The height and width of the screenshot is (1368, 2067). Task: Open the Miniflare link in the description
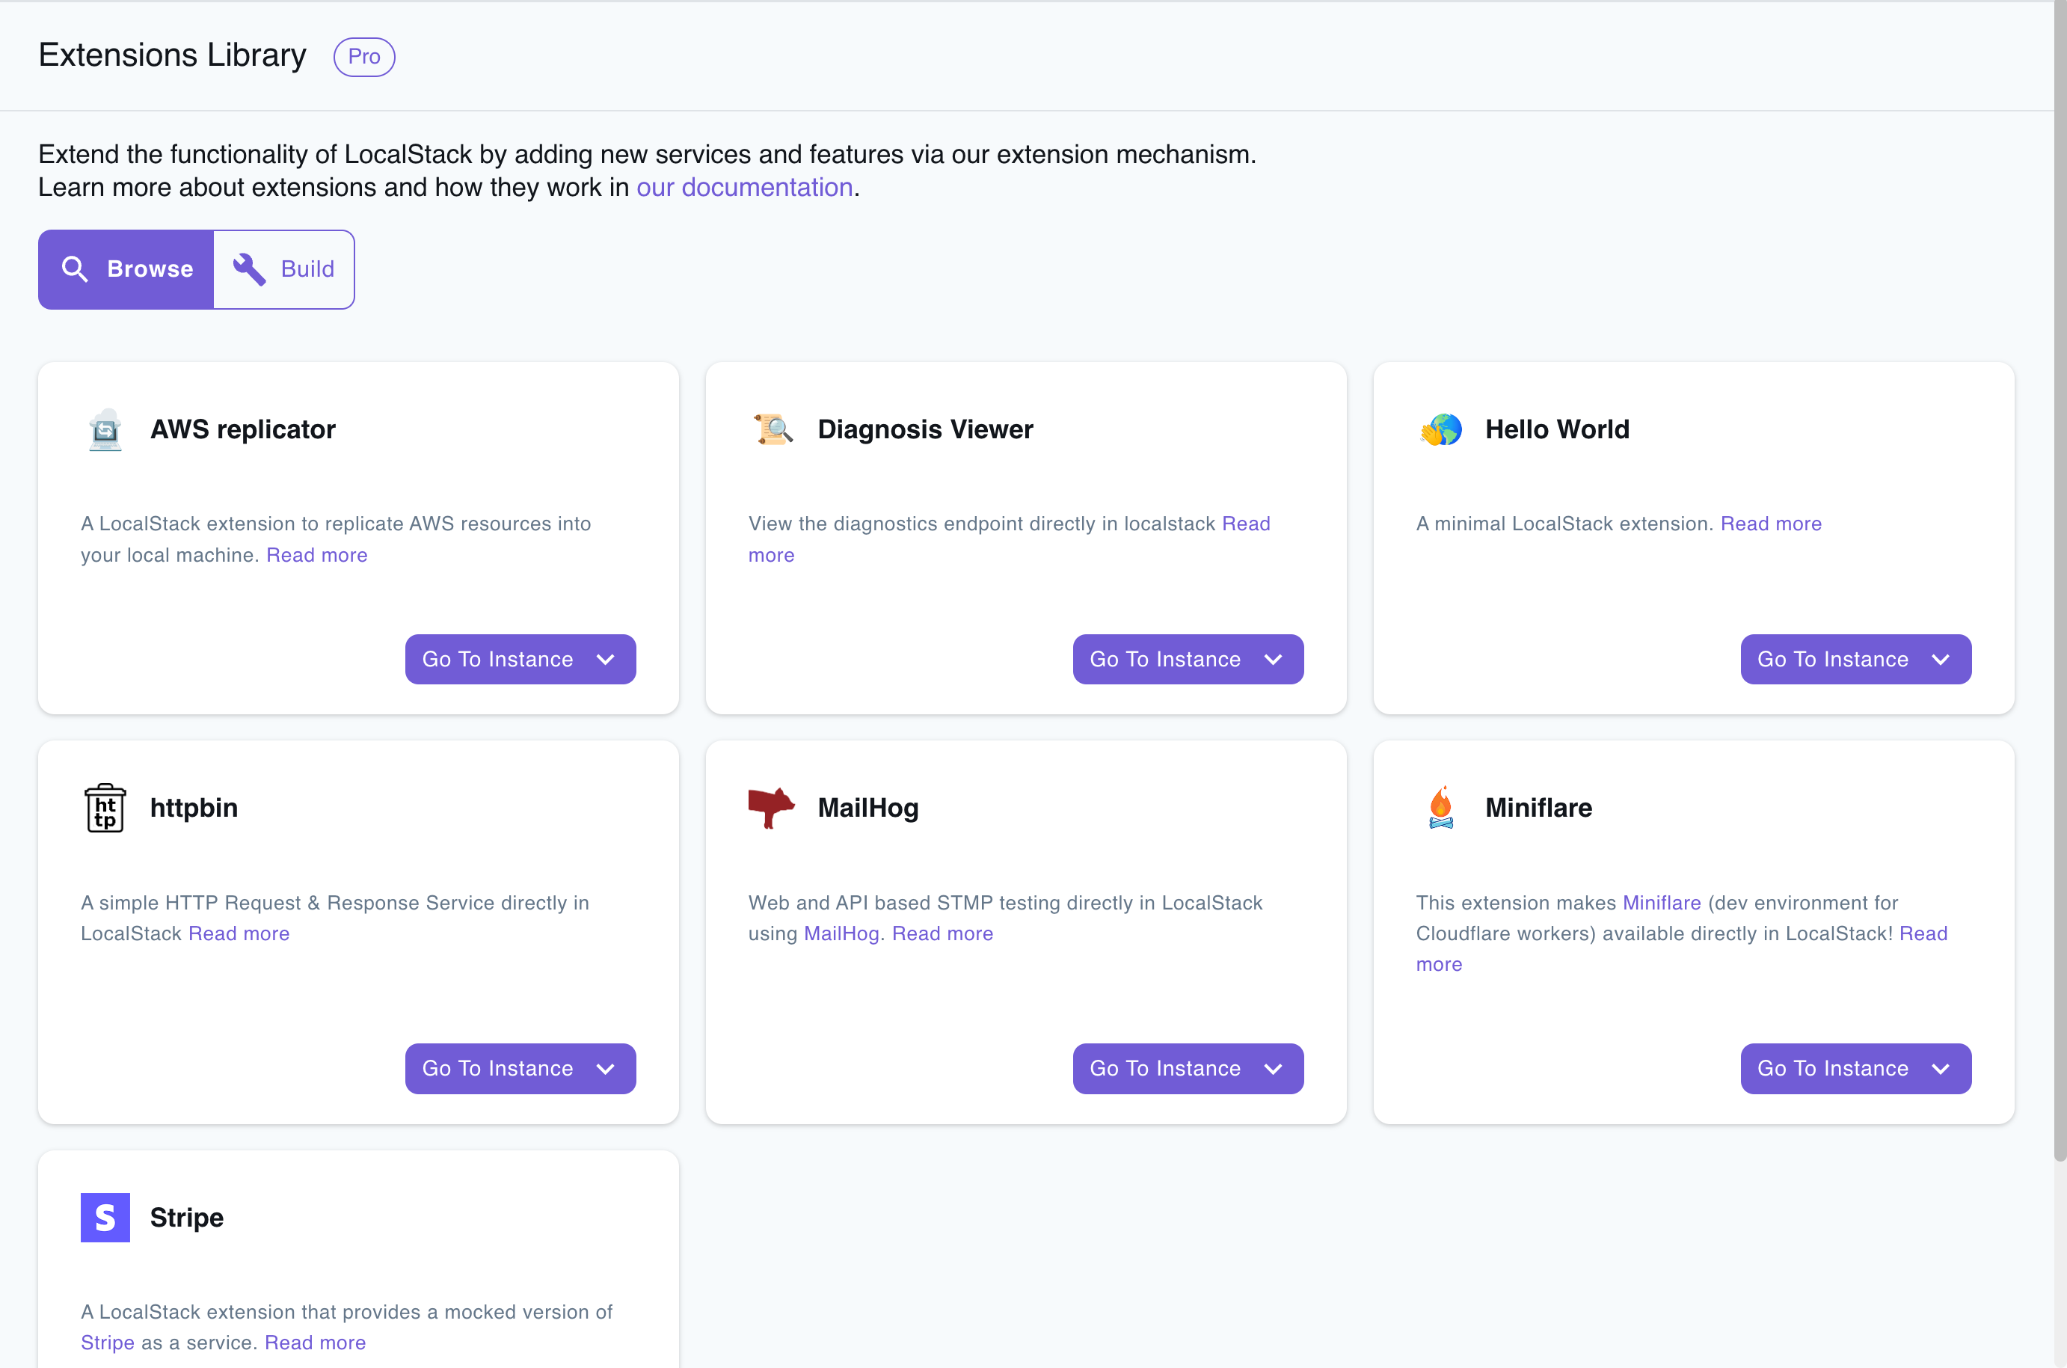click(x=1661, y=902)
